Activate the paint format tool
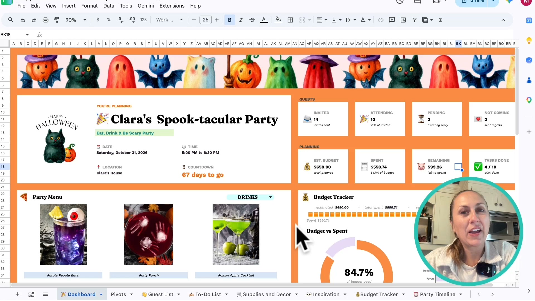 pos(57,20)
